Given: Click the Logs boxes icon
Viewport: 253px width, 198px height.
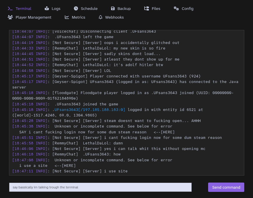Looking at the screenshot, I should click(x=47, y=9).
